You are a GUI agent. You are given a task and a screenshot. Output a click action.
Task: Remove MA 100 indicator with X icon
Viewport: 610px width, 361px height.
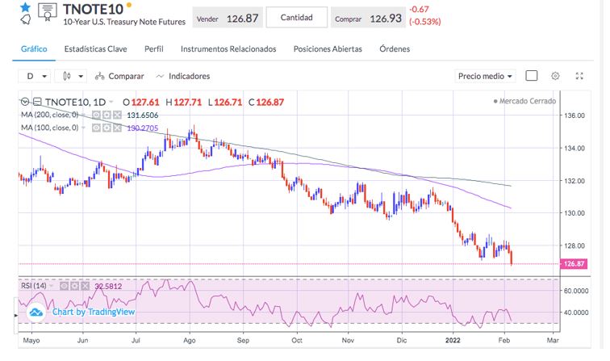[x=117, y=128]
